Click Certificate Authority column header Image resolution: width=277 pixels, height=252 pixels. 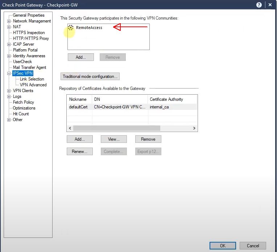pyautogui.click(x=172, y=99)
